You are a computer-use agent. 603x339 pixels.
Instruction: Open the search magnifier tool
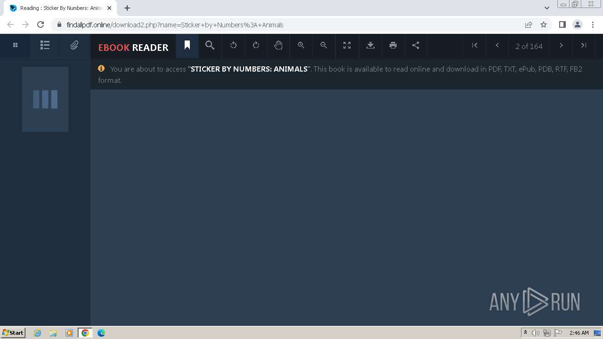(210, 45)
